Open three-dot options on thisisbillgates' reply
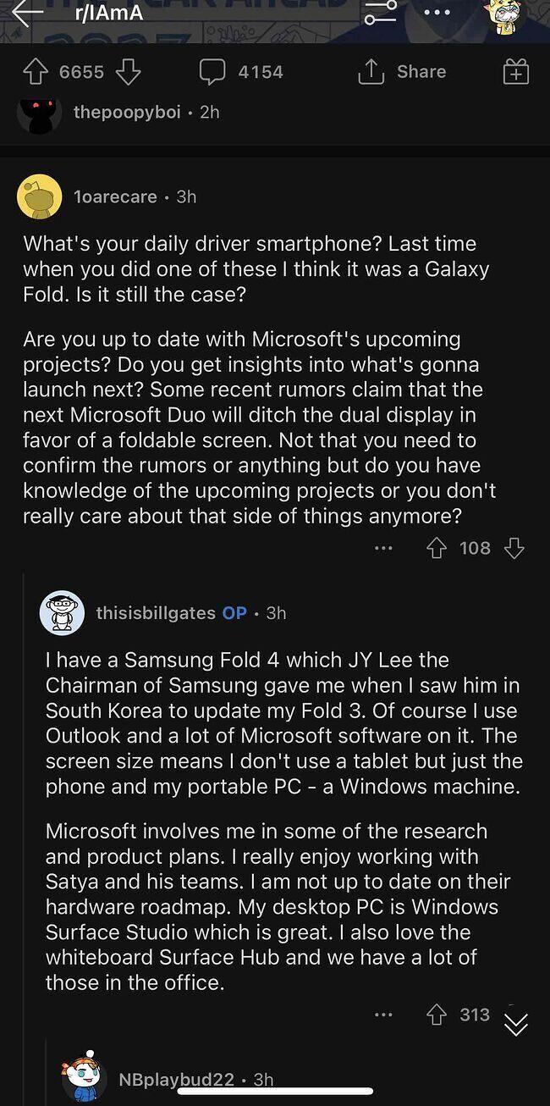The height and width of the screenshot is (1106, 550). pos(383,1015)
